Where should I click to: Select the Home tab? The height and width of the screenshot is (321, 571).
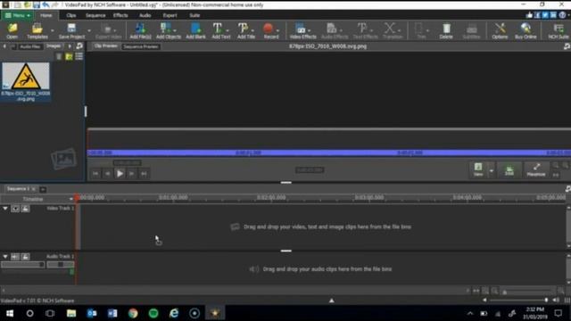tap(46, 15)
